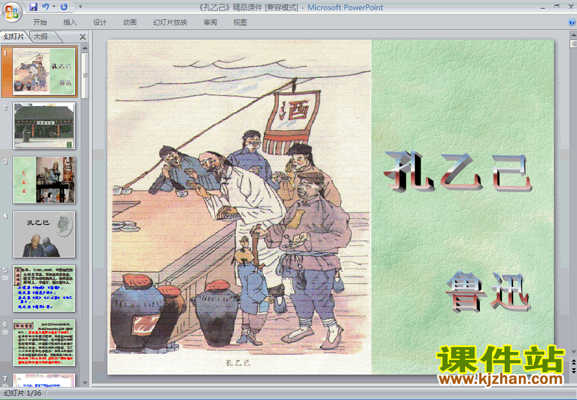This screenshot has width=577, height=400.
Task: Click the main vertical scrollbar handle
Action: [x=573, y=44]
